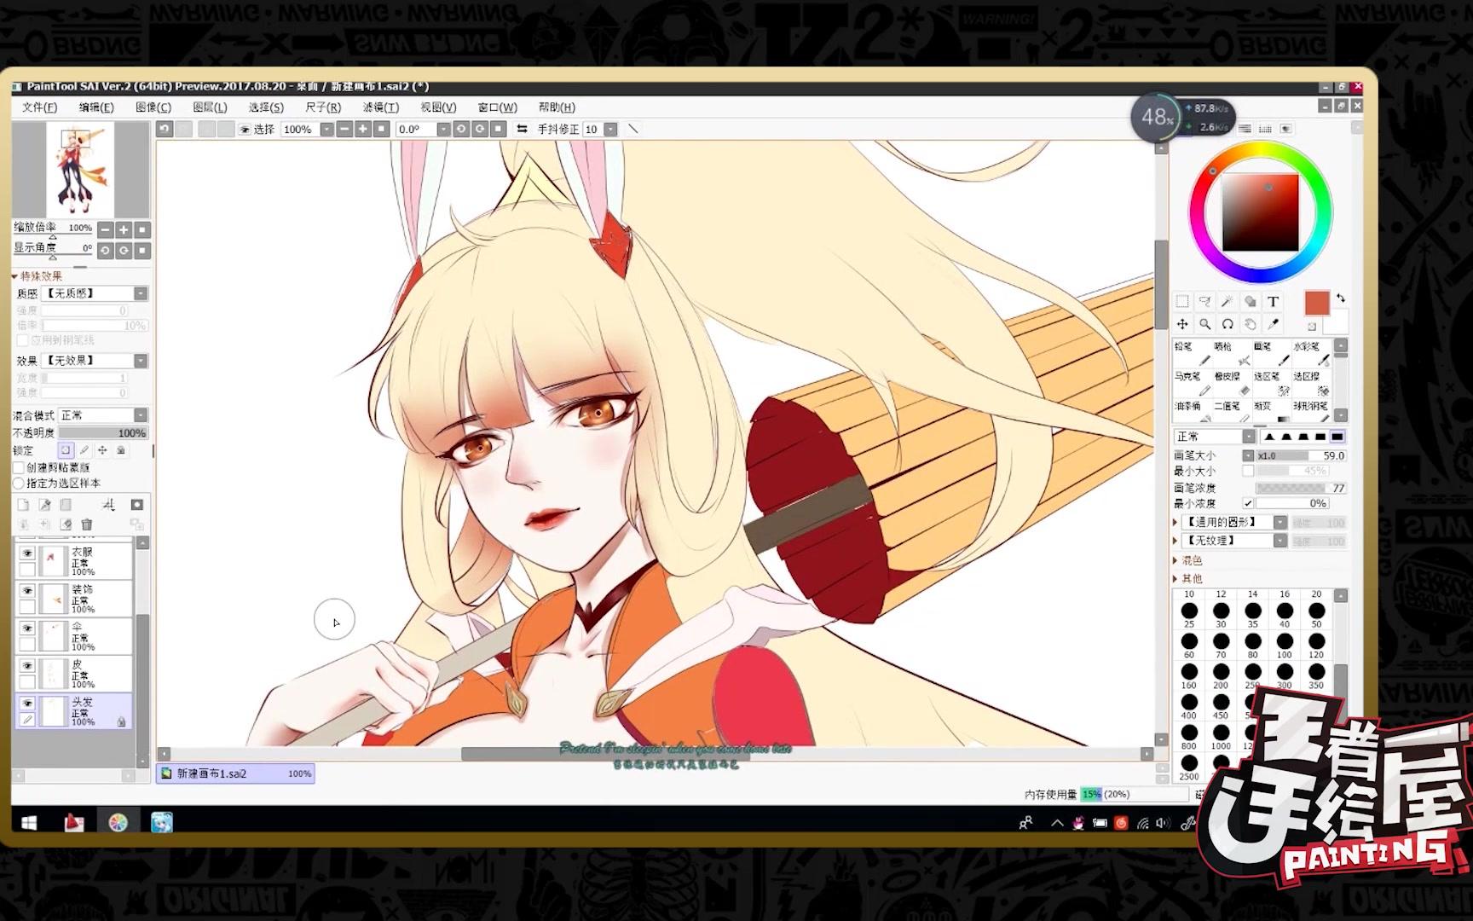Viewport: 1473px width, 921px height.
Task: Click the new layer icon
Action: 24,505
